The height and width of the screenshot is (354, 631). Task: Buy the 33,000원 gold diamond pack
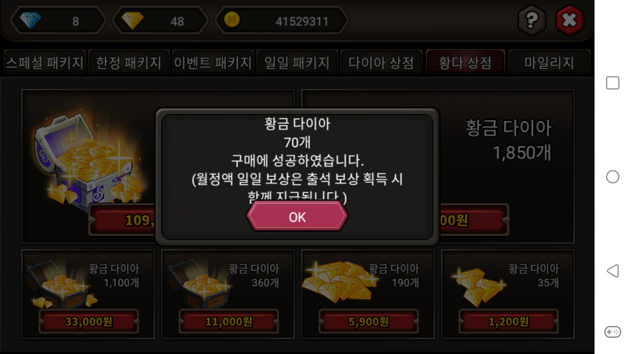click(89, 322)
